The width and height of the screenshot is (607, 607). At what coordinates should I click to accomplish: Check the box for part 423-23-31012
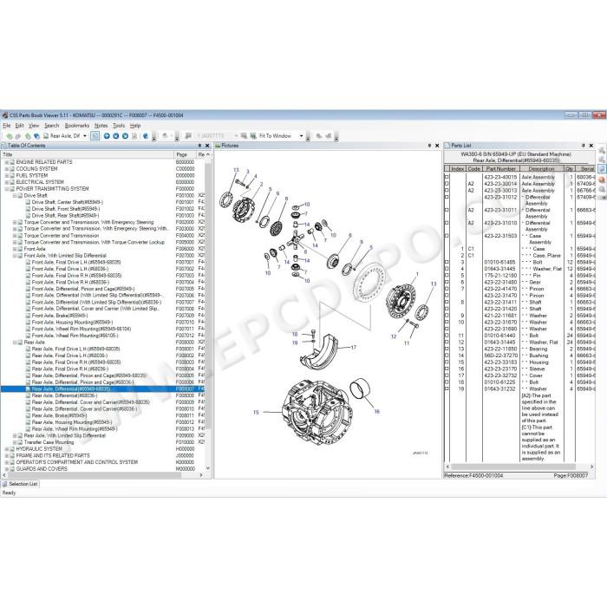tap(447, 197)
